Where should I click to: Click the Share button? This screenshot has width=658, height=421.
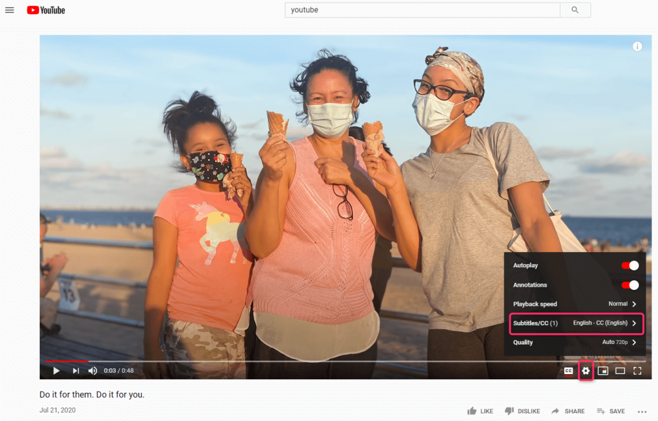coord(568,411)
